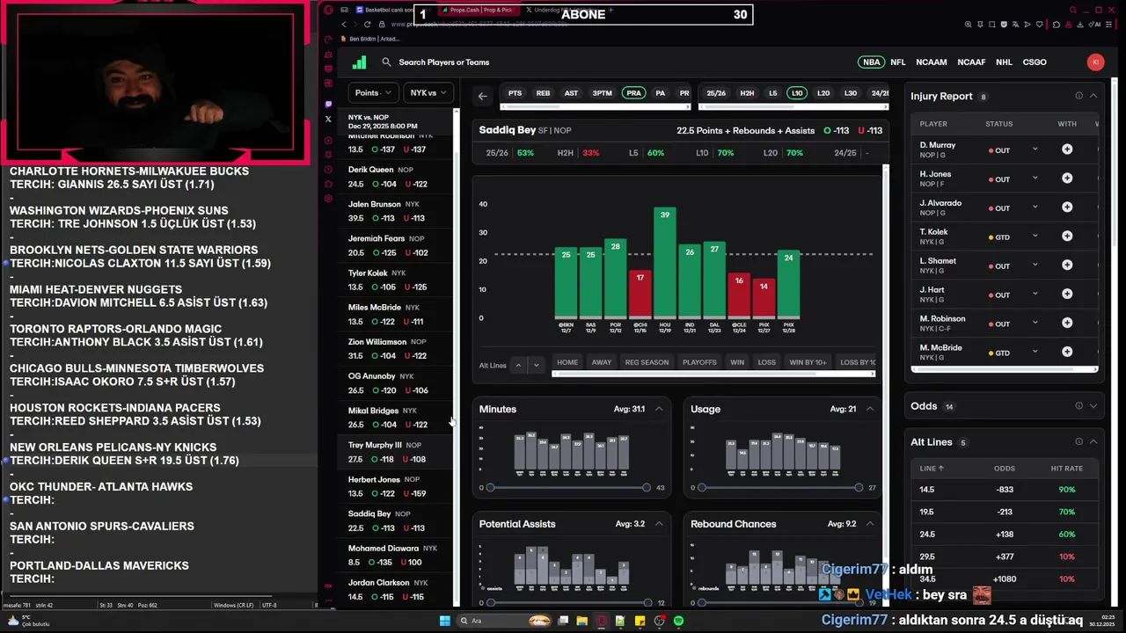Open the X icon in the browser sidebar
The height and width of the screenshot is (633, 1126).
[329, 119]
